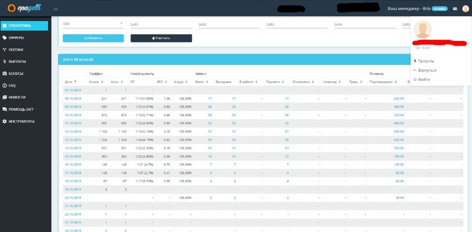
Task: Click the Обновить button
Action: click(x=94, y=38)
